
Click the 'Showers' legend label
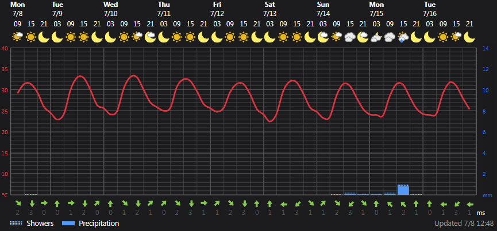(x=40, y=224)
